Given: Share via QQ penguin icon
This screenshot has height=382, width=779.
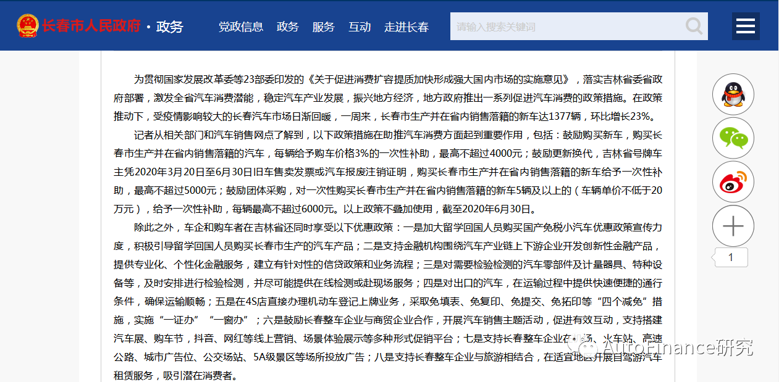Looking at the screenshot, I should click(733, 94).
